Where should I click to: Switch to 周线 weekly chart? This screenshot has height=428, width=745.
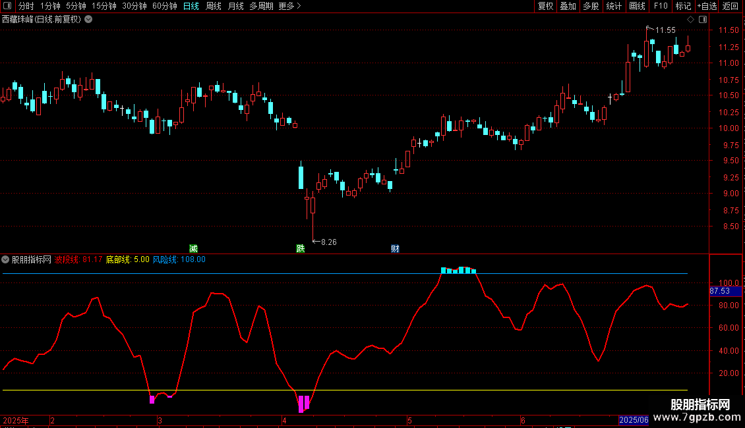(x=214, y=6)
